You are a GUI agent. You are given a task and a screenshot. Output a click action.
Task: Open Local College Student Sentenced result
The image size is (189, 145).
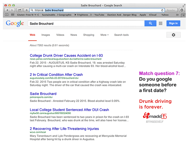tap(69, 110)
